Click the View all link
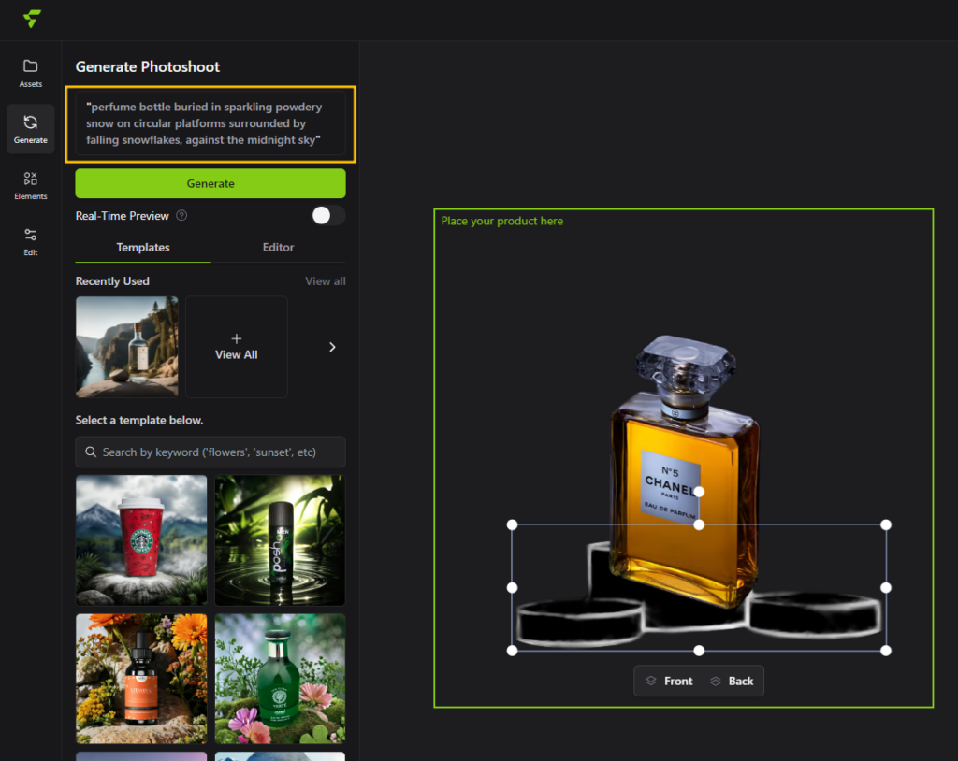 (325, 281)
